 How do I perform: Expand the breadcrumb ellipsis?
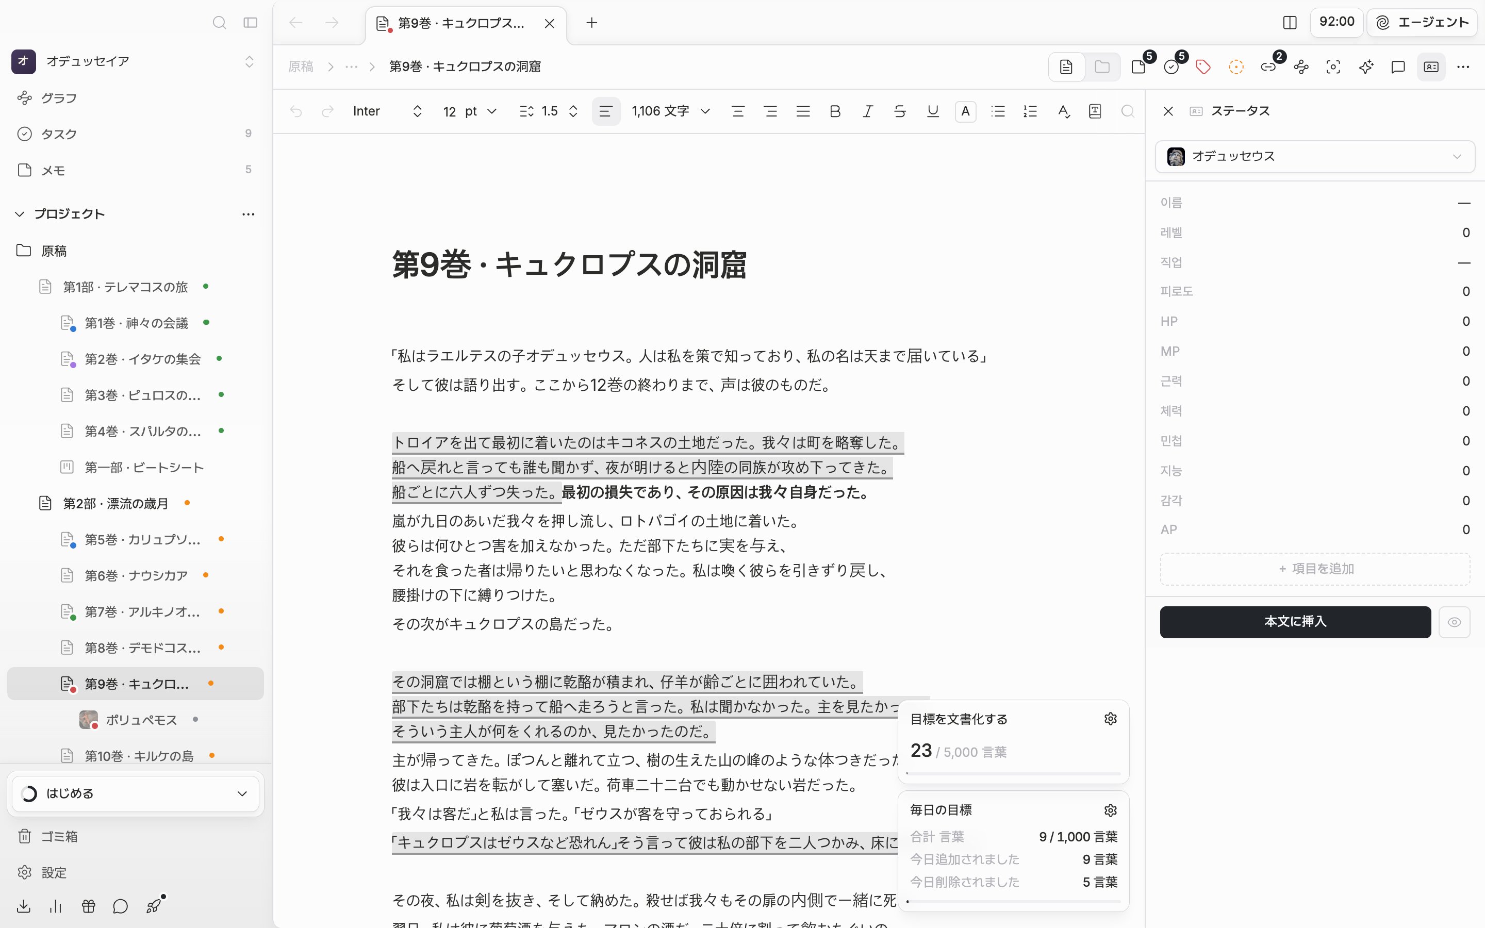click(351, 67)
